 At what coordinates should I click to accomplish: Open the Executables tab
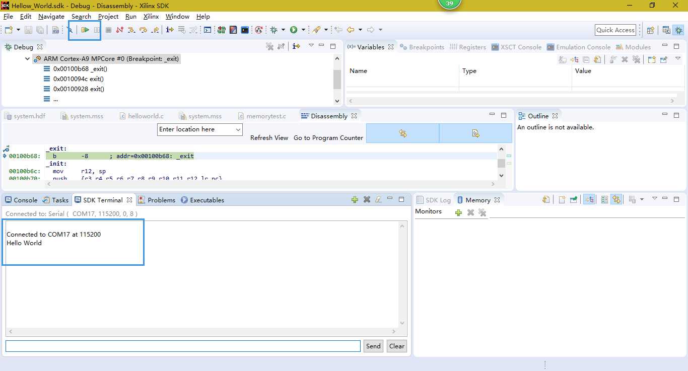(202, 200)
